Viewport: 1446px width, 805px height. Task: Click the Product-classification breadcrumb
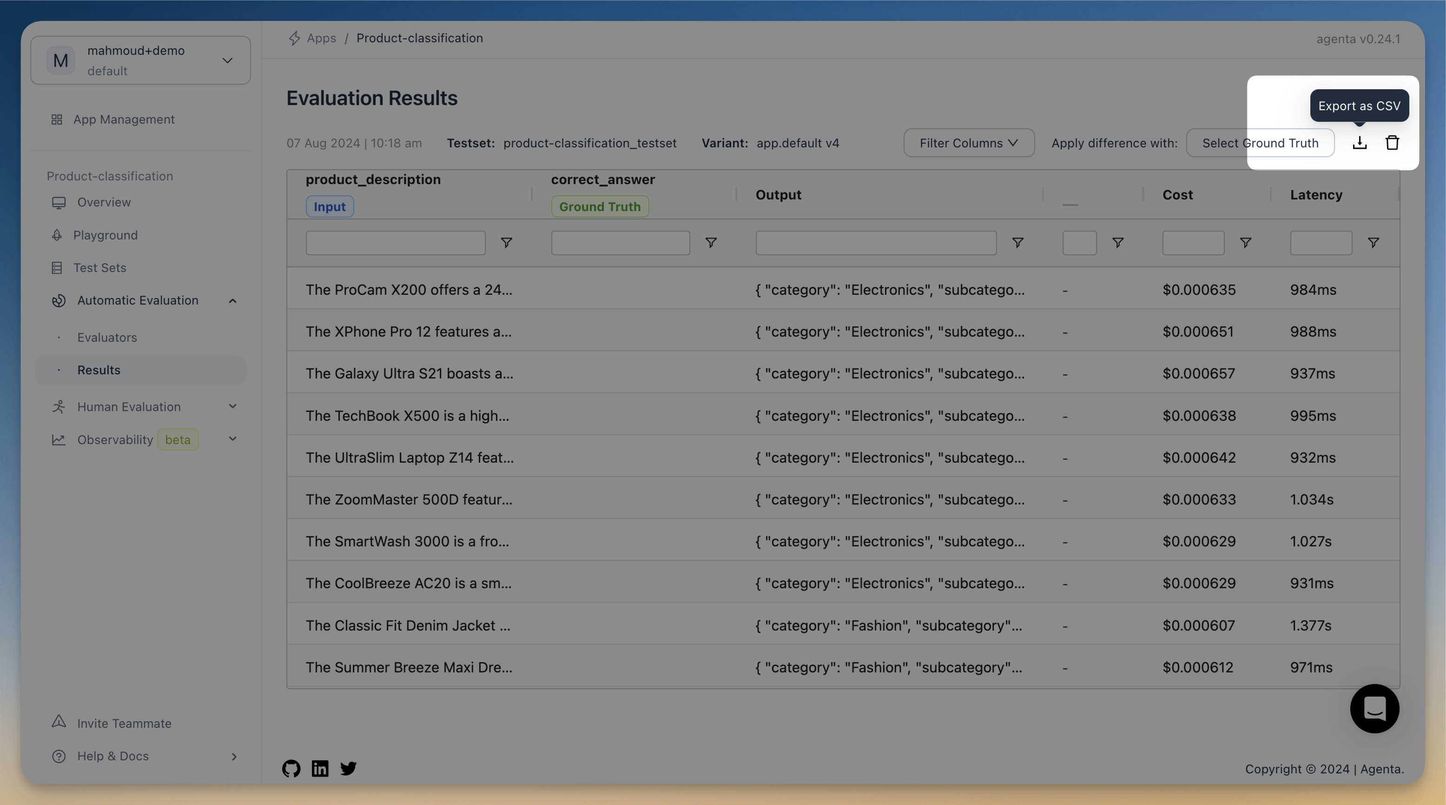419,38
